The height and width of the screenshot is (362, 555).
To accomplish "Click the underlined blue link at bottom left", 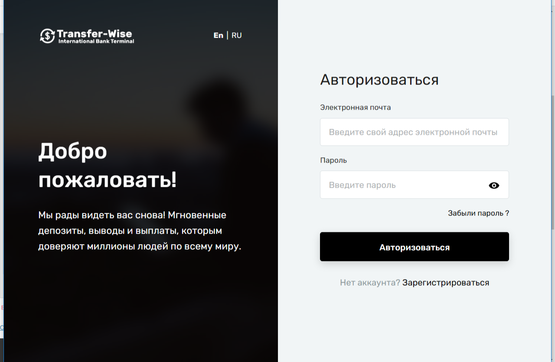I will point(1,327).
